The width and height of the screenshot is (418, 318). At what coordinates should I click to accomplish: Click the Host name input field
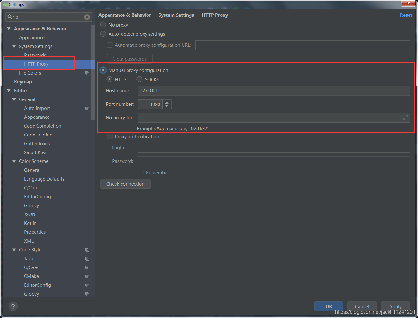point(274,91)
